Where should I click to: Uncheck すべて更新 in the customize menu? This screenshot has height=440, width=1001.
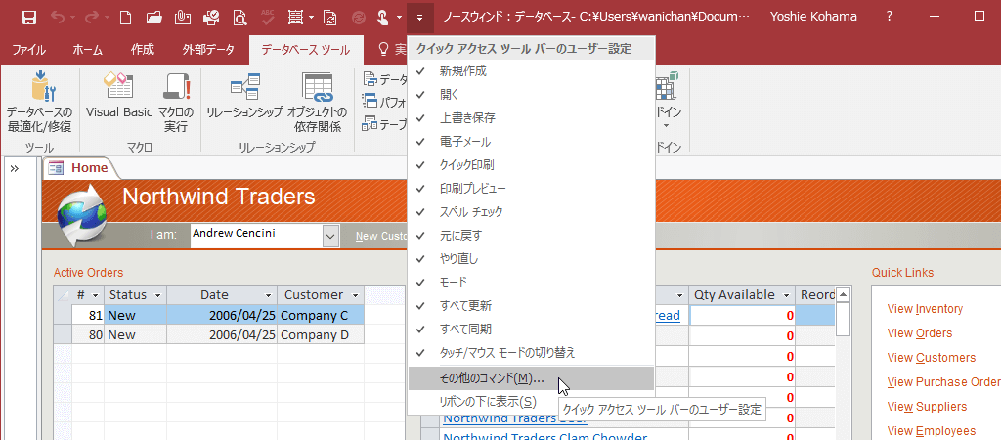[531, 305]
